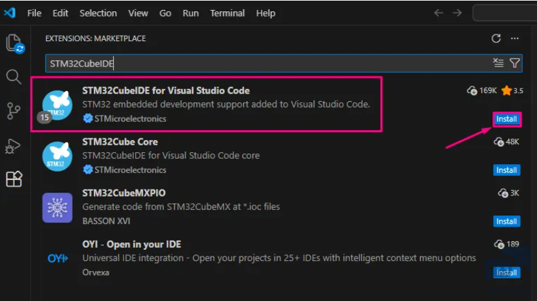
Task: Click the STM32CubeIDE butterfly extension icon
Action: click(57, 105)
